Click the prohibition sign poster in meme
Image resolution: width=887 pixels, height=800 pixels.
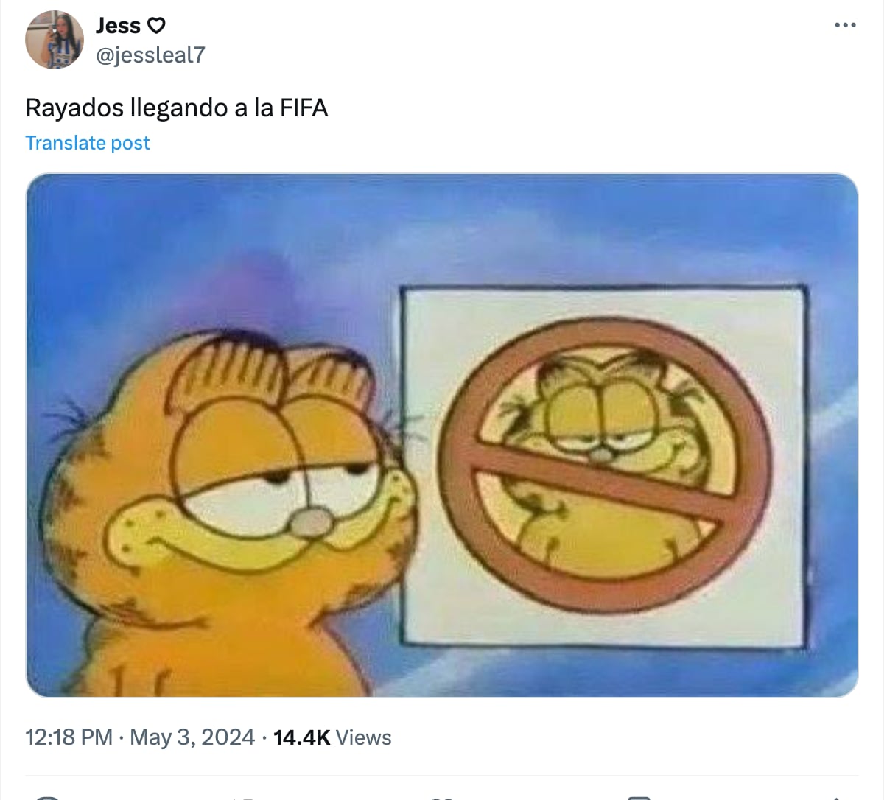603,466
